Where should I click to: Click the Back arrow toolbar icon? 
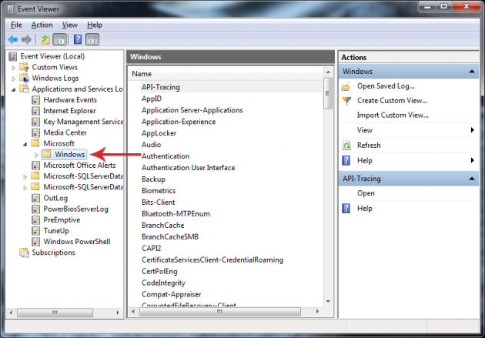tap(12, 39)
